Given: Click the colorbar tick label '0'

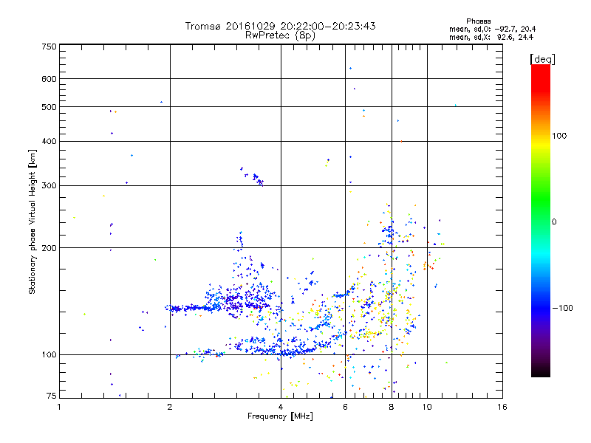Looking at the screenshot, I should tap(554, 221).
